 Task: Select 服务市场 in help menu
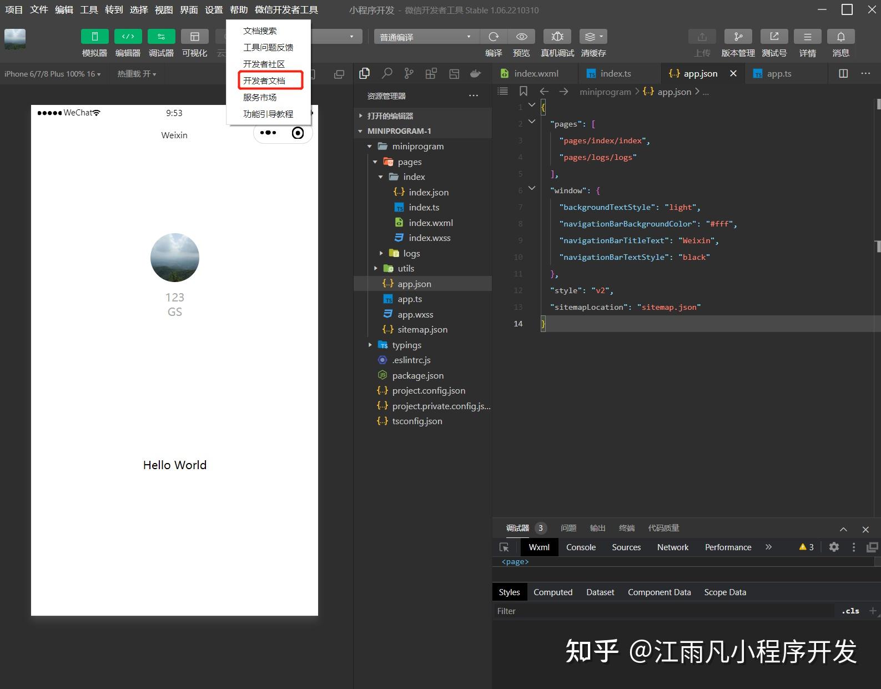click(x=269, y=97)
